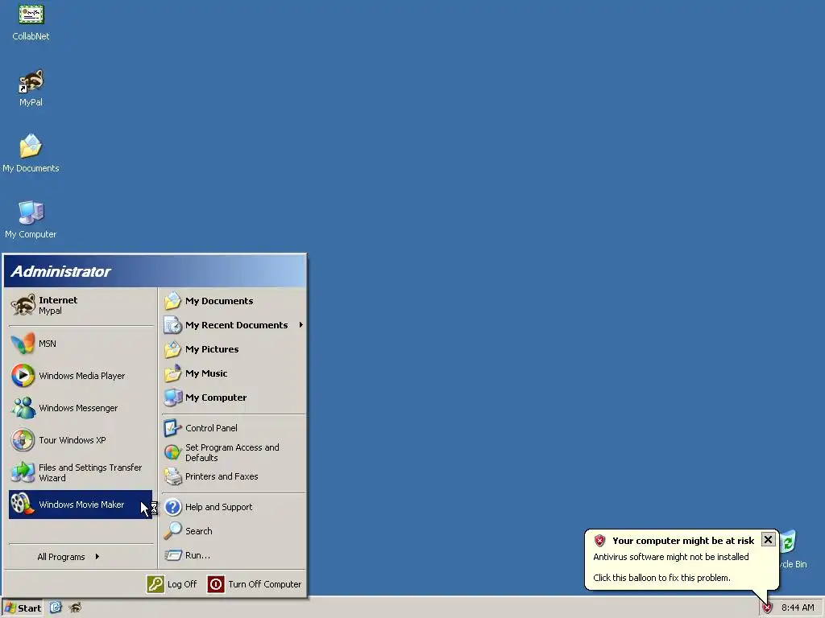This screenshot has width=825, height=618.
Task: Click the Recycle Bin desktop icon
Action: (794, 549)
